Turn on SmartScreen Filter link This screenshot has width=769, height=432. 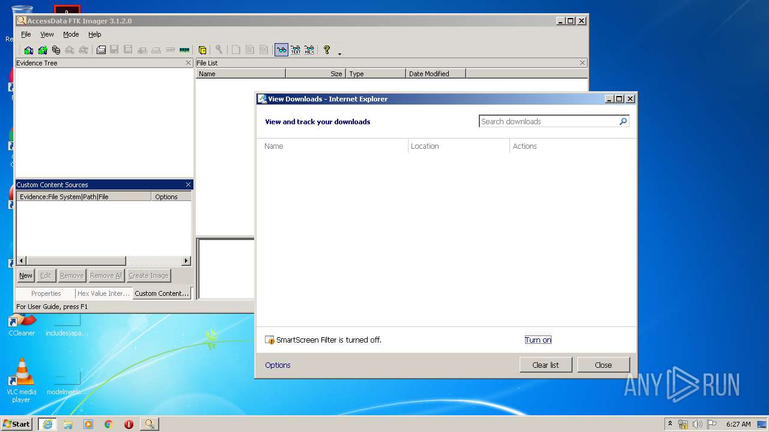coord(538,340)
